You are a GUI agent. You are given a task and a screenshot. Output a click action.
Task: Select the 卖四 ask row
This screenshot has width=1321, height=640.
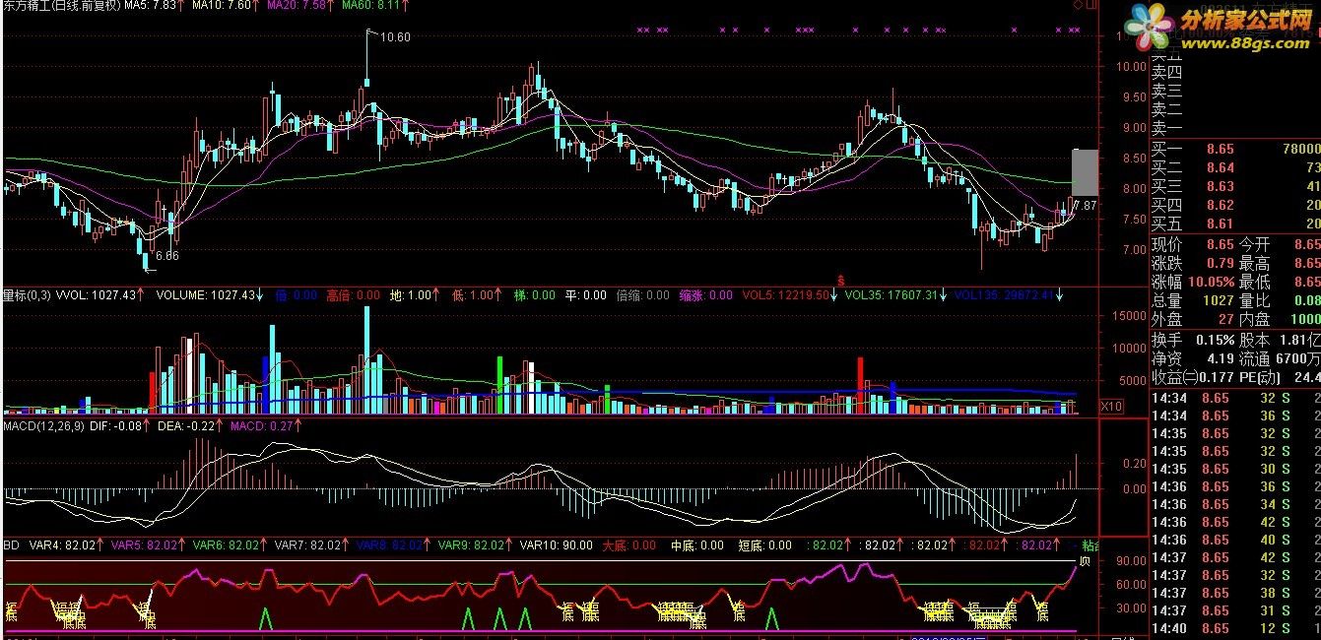coord(1235,72)
